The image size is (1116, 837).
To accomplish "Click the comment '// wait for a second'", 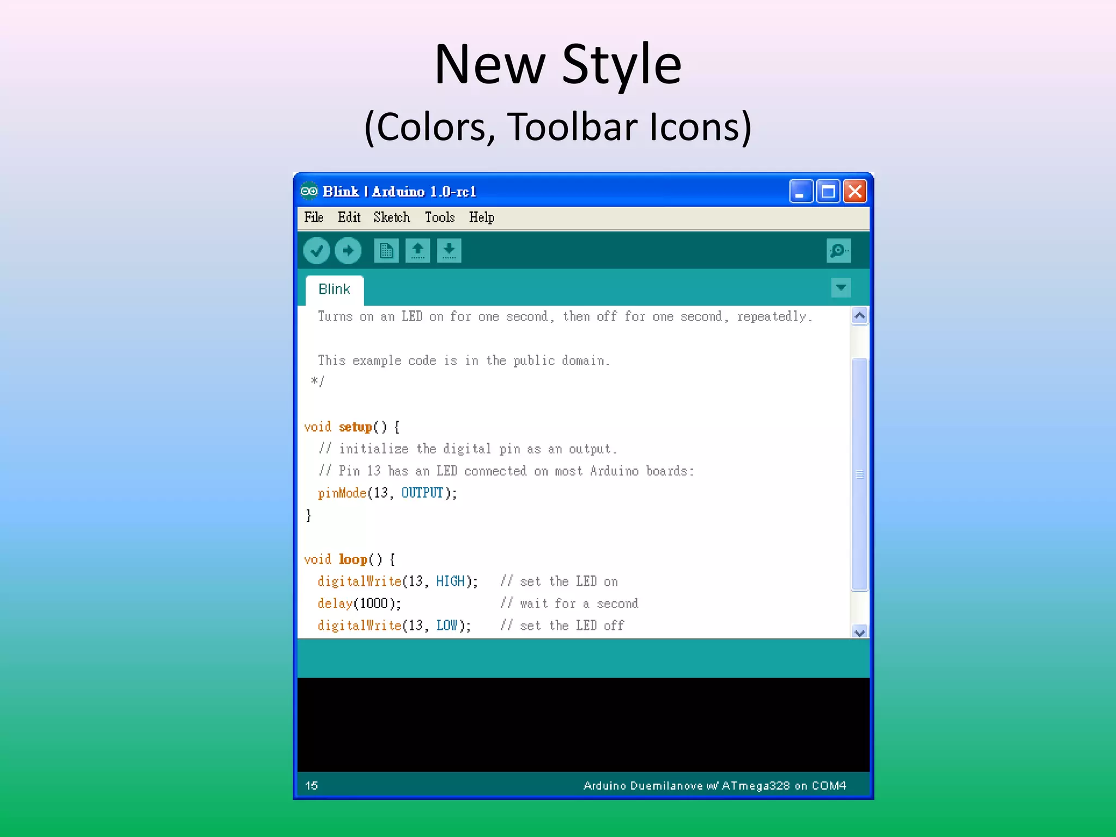I will coord(569,604).
